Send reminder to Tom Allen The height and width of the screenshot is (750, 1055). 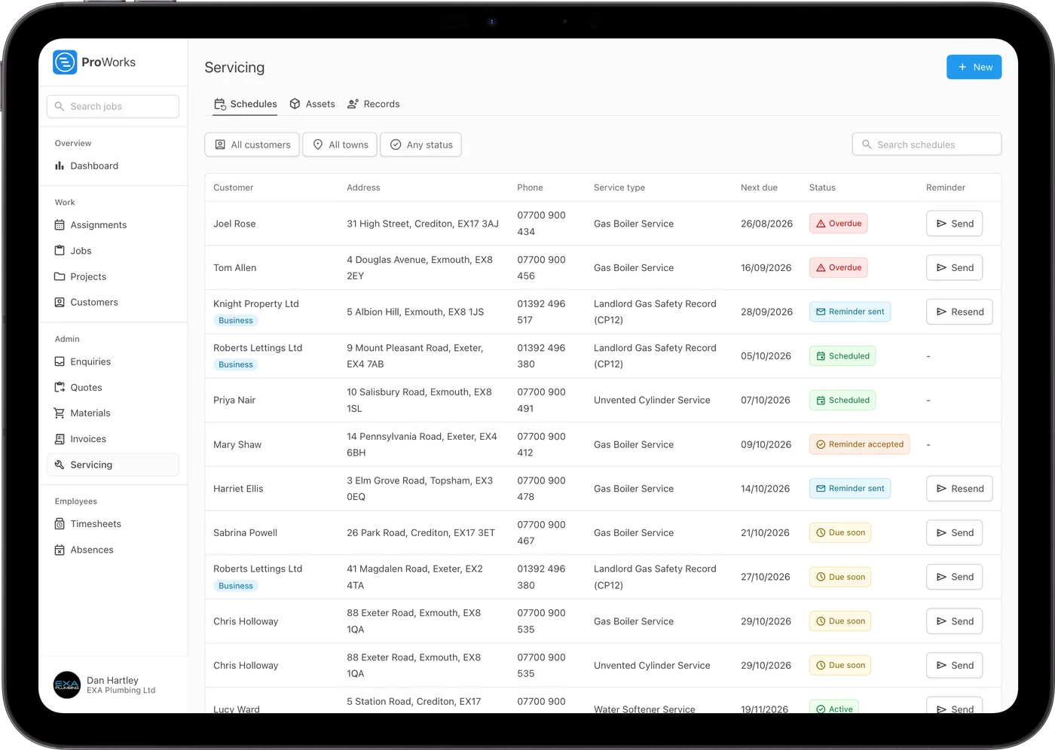click(955, 268)
